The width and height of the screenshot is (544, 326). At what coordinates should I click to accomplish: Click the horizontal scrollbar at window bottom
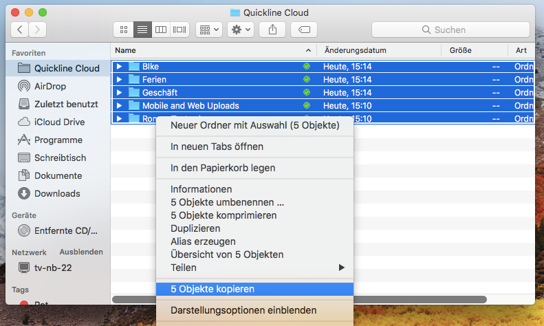point(420,299)
